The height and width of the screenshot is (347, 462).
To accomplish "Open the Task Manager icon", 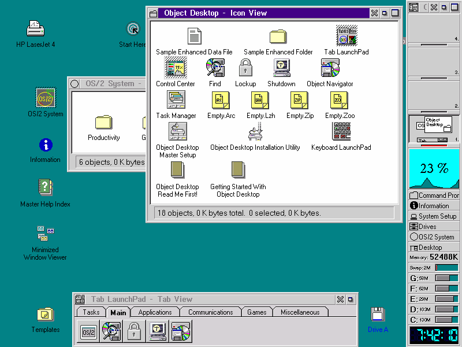I will coord(176,99).
